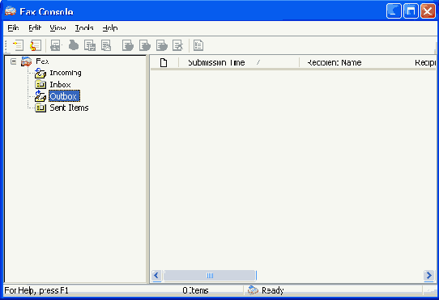Select the Sent Items folder

(69, 108)
